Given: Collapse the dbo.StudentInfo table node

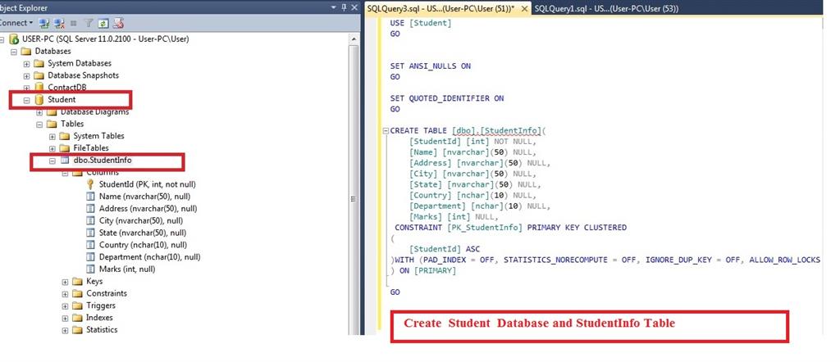Looking at the screenshot, I should [52, 161].
